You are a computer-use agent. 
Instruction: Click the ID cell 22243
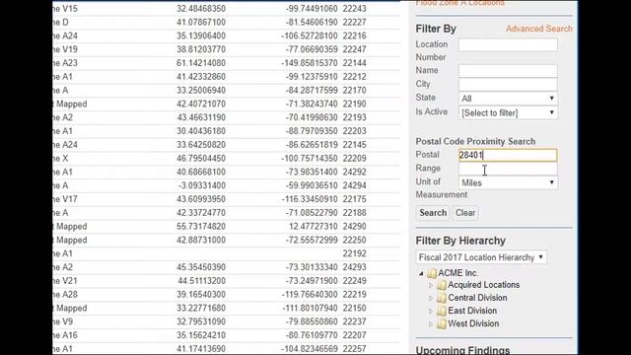click(x=355, y=9)
